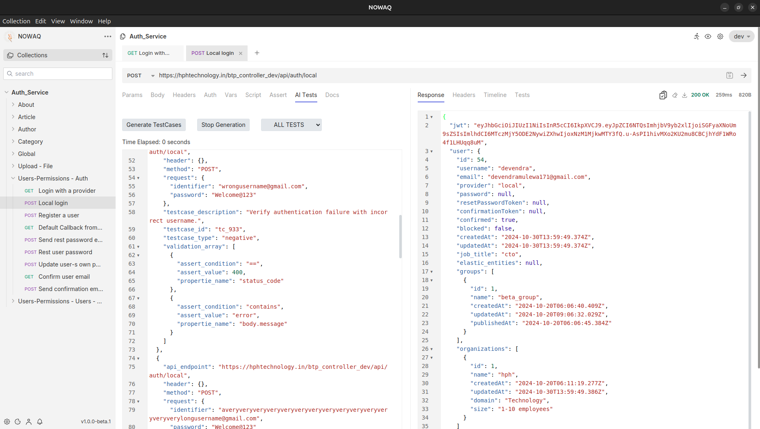Open the Collection menu
760x429 pixels.
coord(16,21)
